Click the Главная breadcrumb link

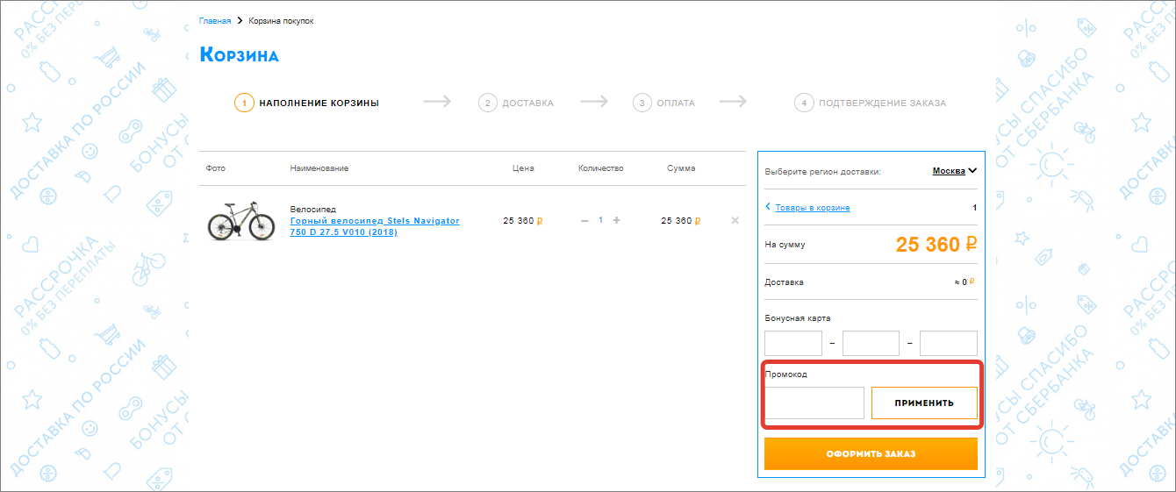click(x=215, y=20)
